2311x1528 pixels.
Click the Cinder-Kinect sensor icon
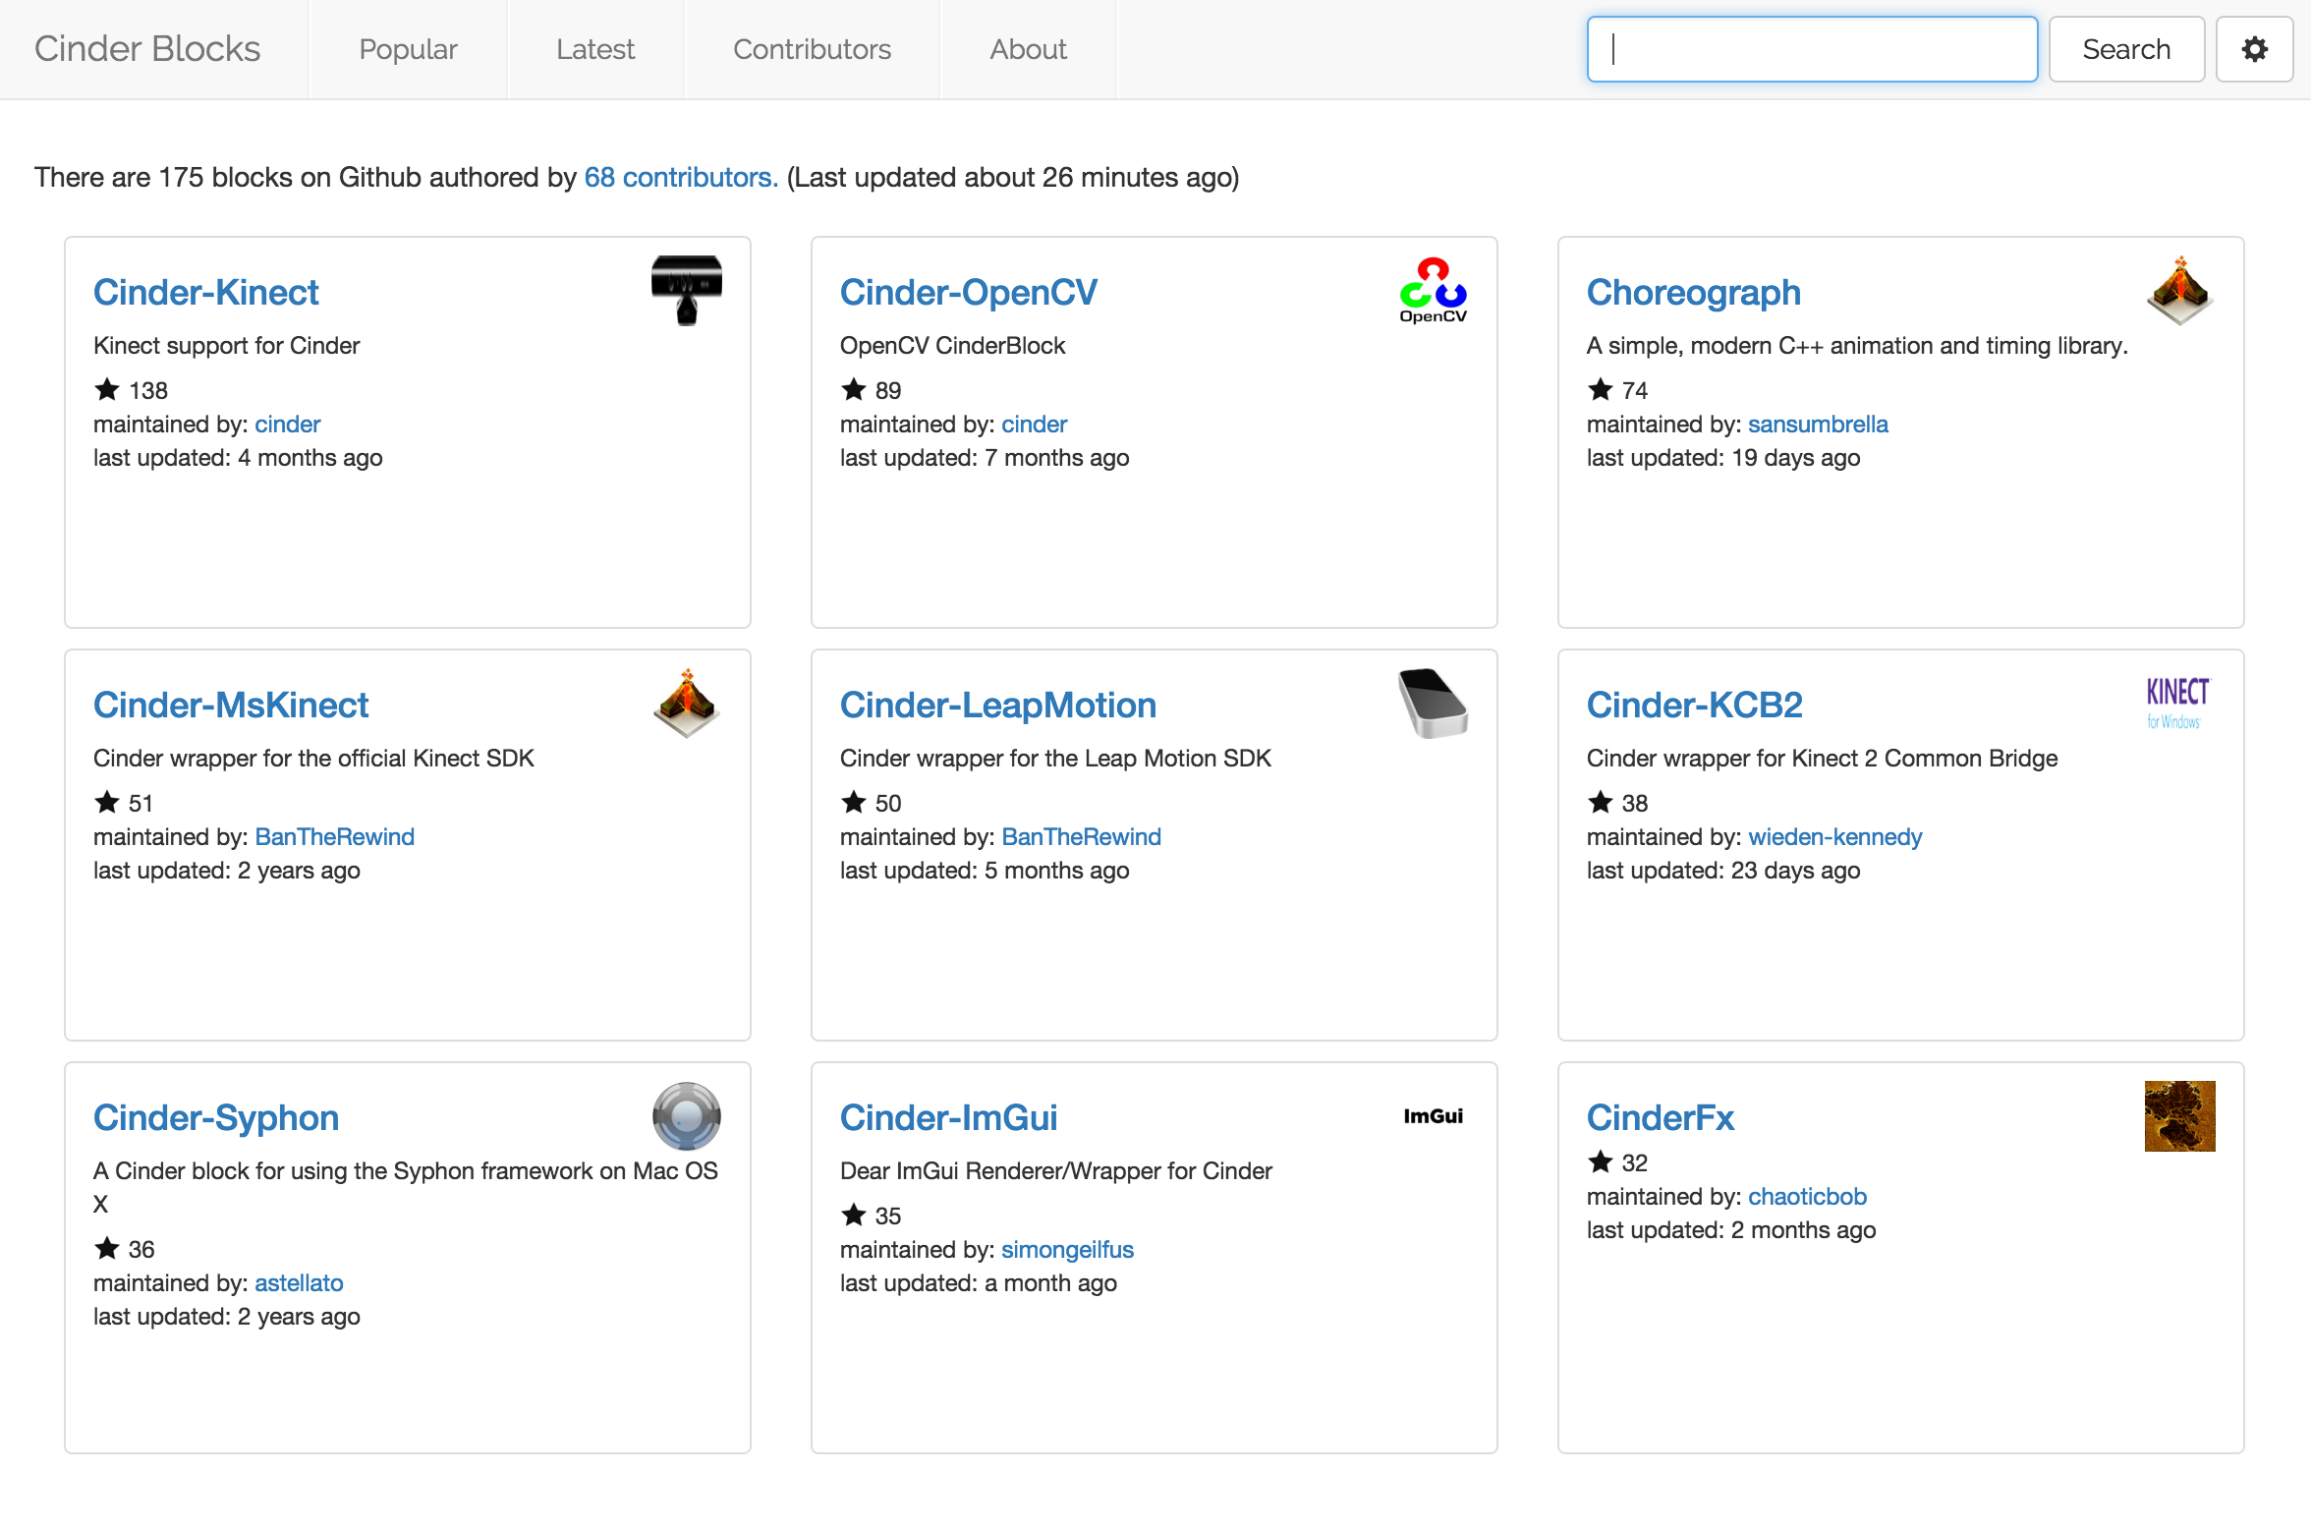[x=687, y=291]
